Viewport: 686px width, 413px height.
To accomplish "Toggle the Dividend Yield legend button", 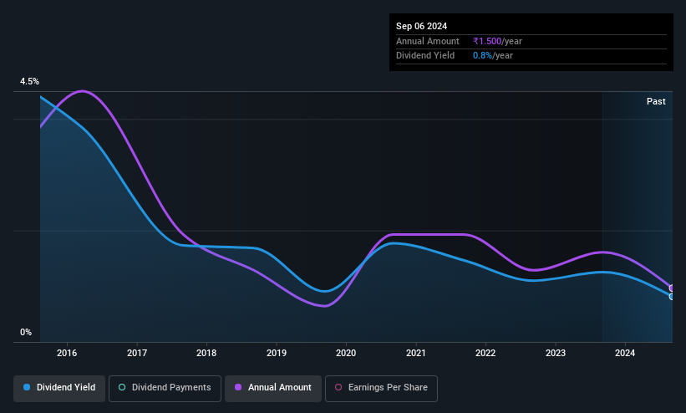I will (59, 388).
